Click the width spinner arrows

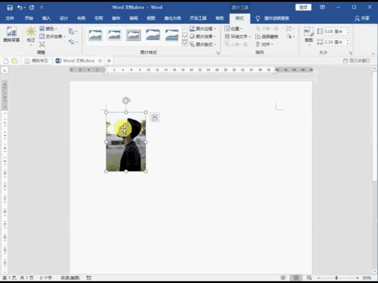point(348,42)
